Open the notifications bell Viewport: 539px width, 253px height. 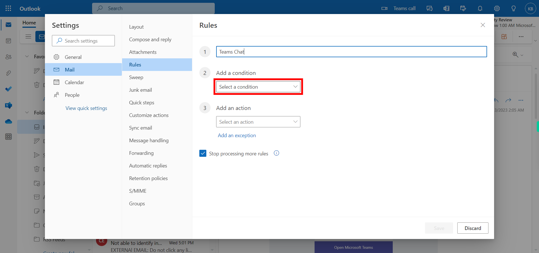pos(480,8)
